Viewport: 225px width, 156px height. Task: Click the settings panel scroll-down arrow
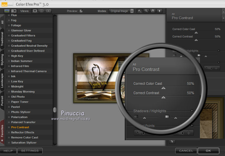coord(223,18)
